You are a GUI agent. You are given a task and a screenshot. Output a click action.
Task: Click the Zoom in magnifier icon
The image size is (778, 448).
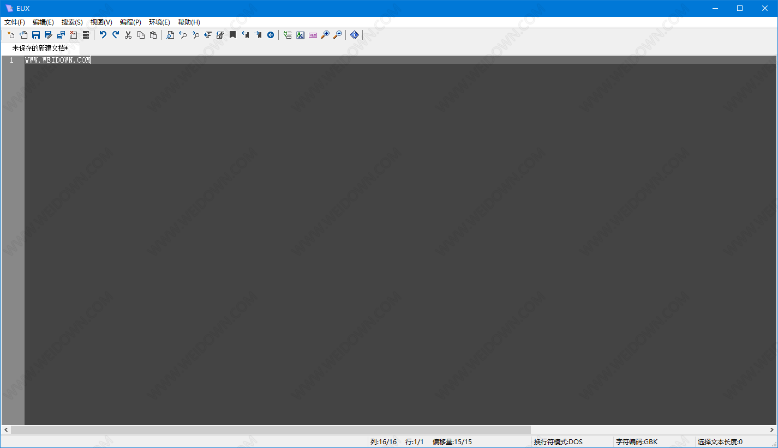pos(325,35)
